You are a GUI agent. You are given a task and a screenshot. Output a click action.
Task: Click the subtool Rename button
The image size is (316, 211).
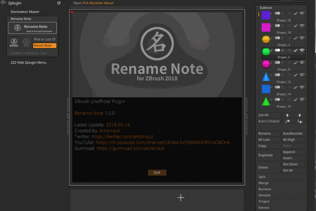(269, 134)
